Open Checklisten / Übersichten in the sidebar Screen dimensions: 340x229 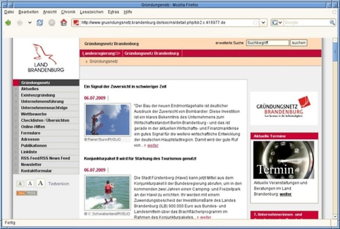[x=45, y=120]
